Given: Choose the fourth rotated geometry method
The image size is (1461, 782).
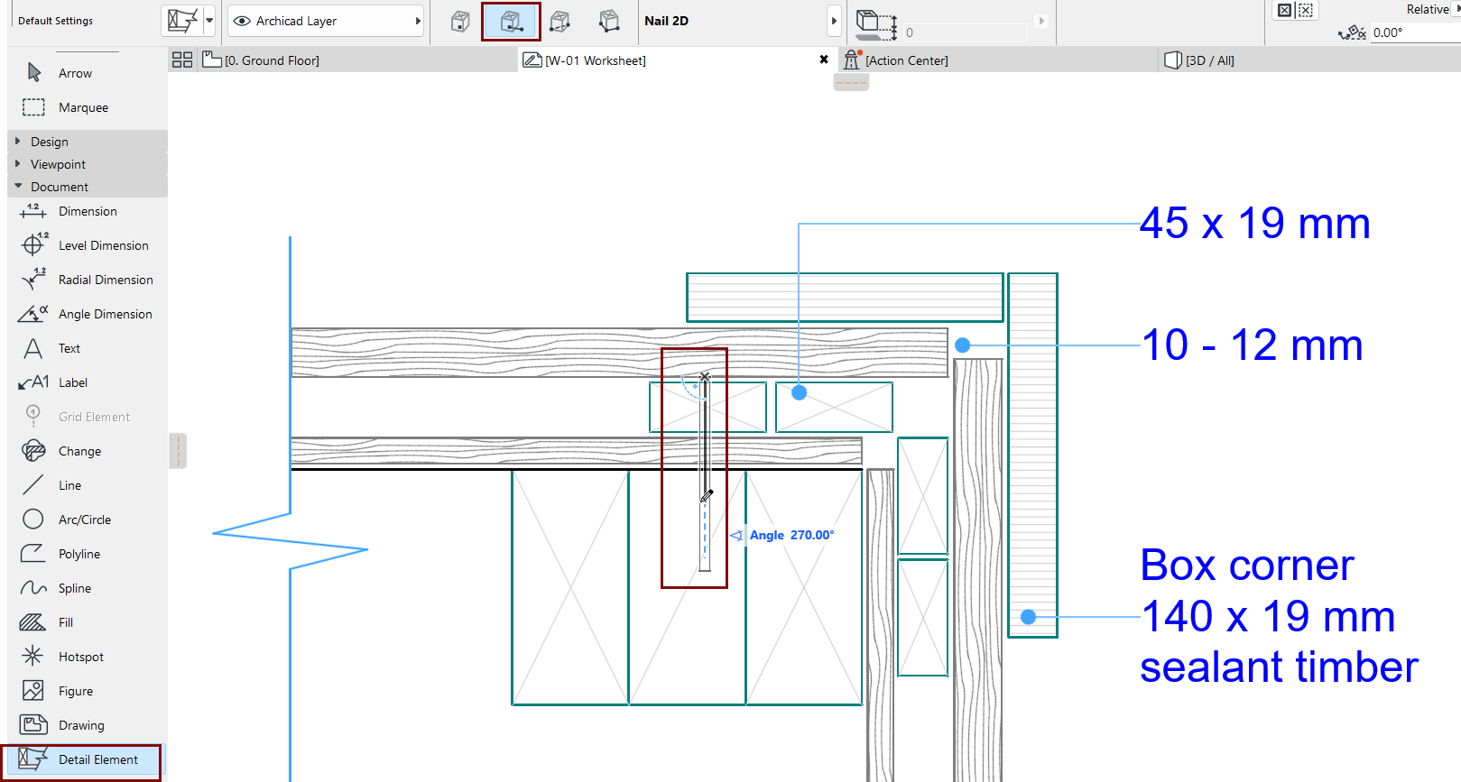Looking at the screenshot, I should 610,21.
